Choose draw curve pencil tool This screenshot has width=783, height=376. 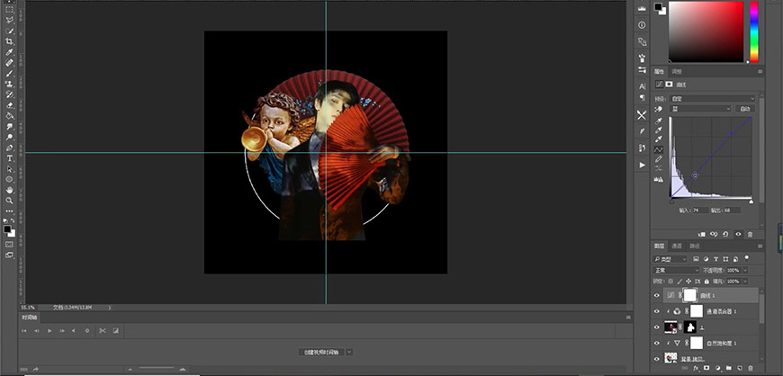[659, 159]
